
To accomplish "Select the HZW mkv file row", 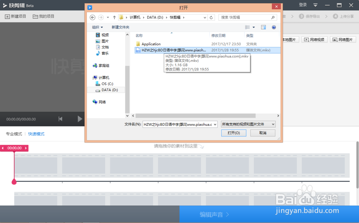I will (x=208, y=50).
